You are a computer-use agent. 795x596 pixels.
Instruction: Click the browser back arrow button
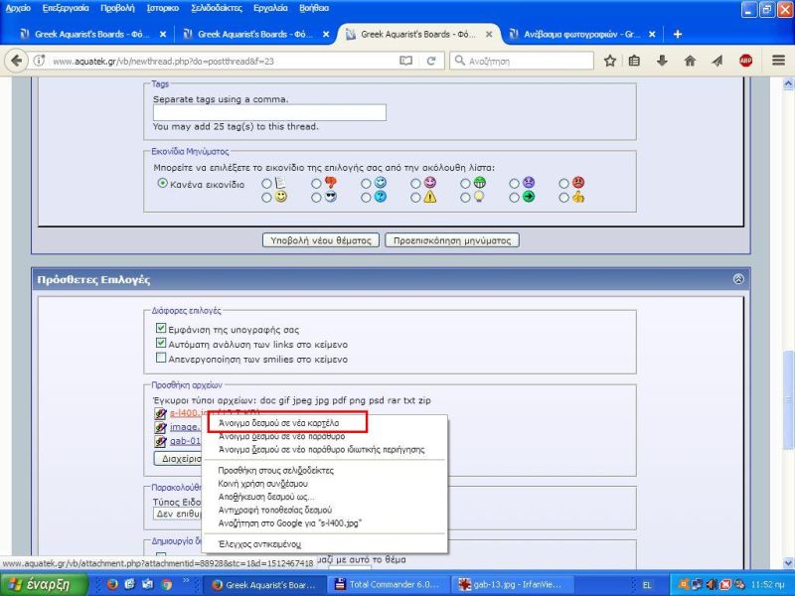(x=17, y=61)
